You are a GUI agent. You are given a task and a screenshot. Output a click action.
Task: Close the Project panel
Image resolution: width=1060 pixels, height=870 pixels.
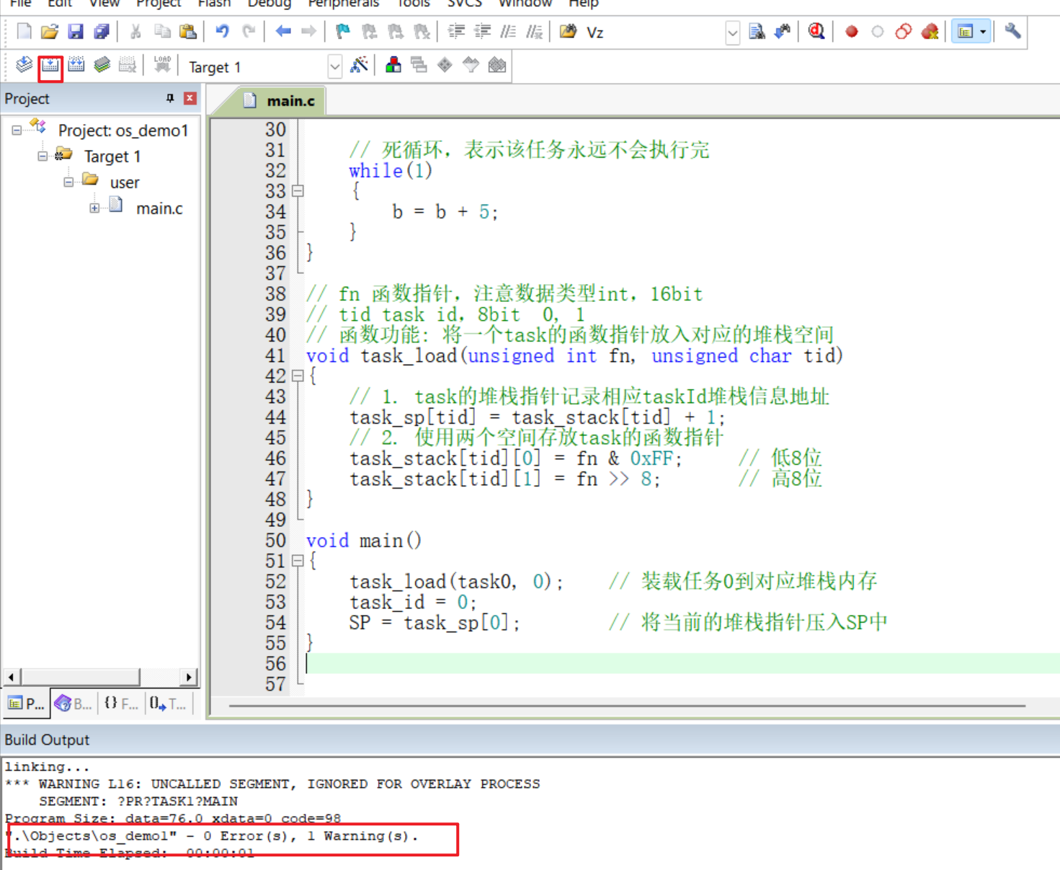(190, 98)
